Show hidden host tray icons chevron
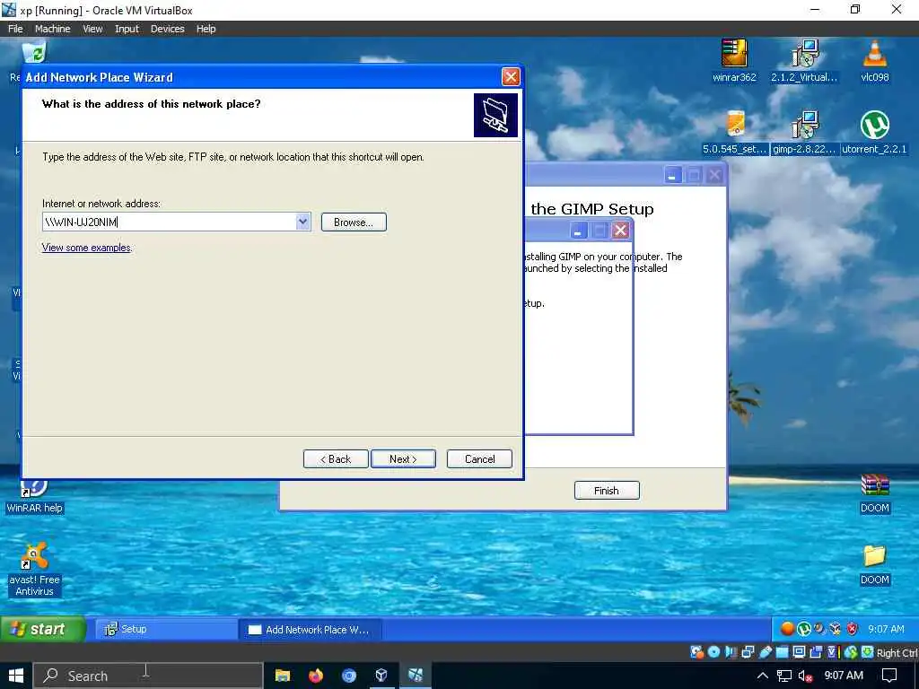The image size is (919, 689). pyautogui.click(x=763, y=676)
